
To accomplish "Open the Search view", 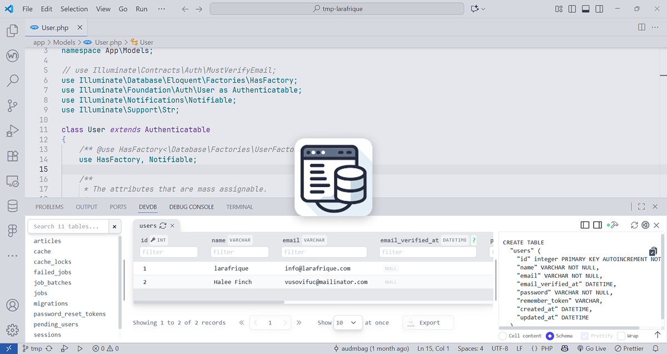I will [12, 80].
